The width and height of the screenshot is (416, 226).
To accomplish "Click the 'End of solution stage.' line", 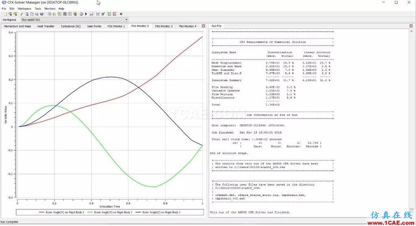I will tap(229, 153).
